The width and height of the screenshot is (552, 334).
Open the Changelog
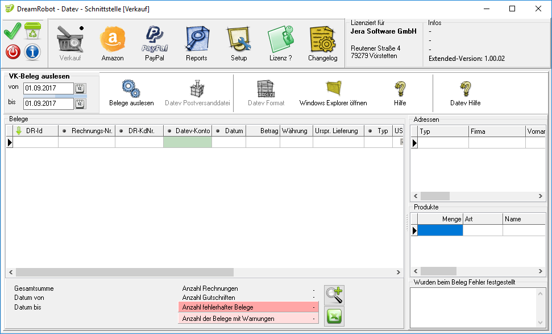pyautogui.click(x=322, y=43)
